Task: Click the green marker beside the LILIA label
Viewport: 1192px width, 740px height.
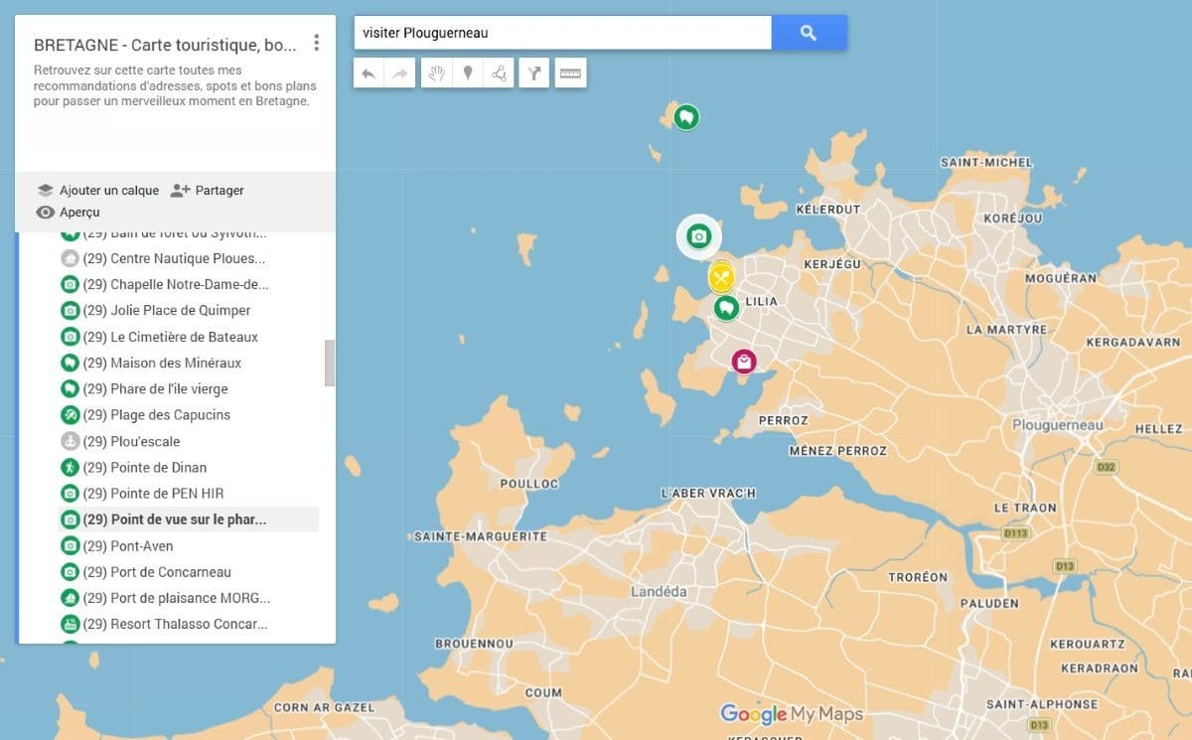Action: [x=726, y=308]
